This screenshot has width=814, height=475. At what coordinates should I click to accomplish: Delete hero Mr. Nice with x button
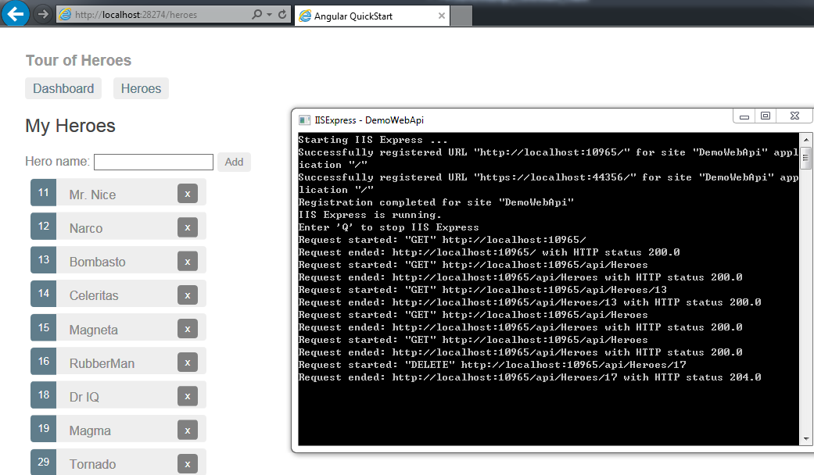coord(188,194)
